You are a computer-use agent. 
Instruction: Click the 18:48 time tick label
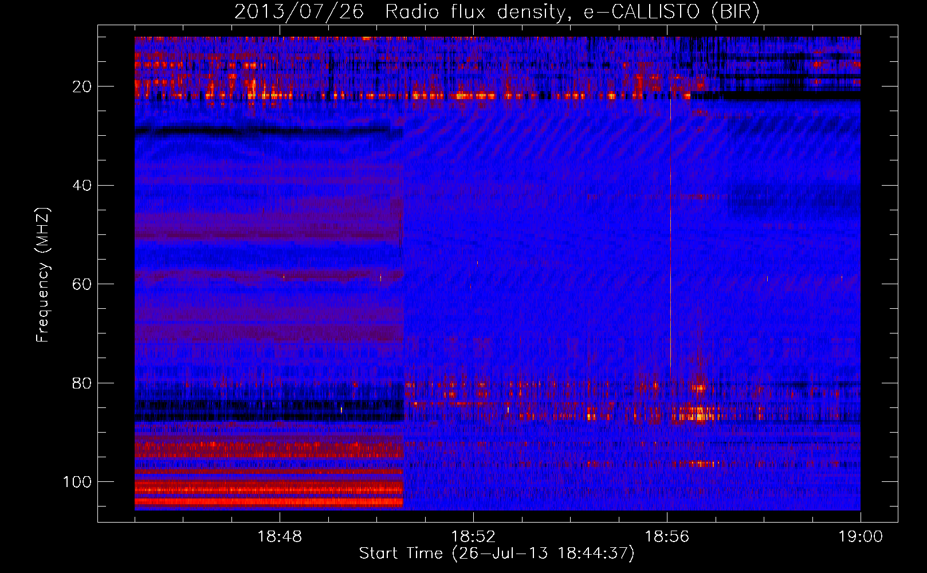coord(280,537)
